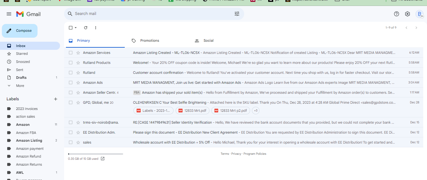Star the Amazon Ads email
Screen dimensions: 427x180
78,83
